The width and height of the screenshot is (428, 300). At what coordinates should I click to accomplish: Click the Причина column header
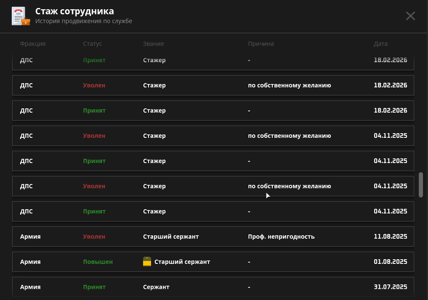pyautogui.click(x=261, y=44)
